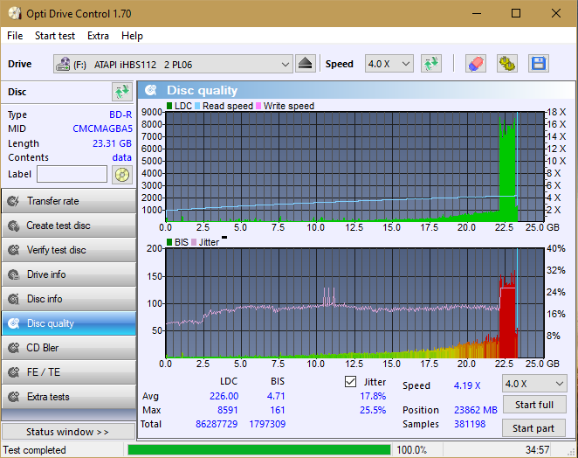578x458 pixels.
Task: Maximize the Opti Drive Control window
Action: [x=516, y=14]
